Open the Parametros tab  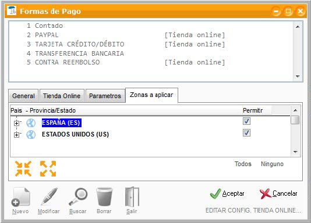105,96
